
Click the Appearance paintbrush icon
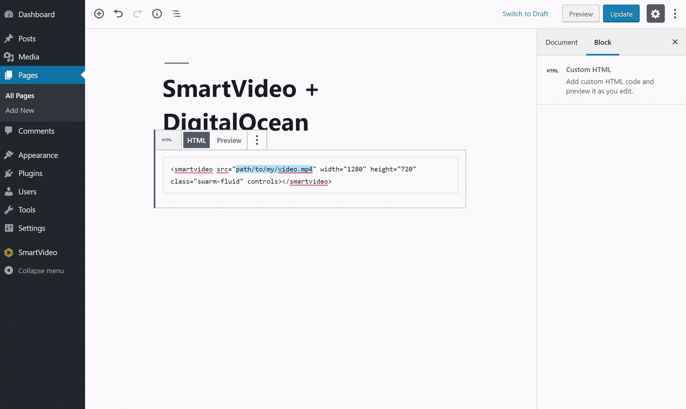click(9, 155)
